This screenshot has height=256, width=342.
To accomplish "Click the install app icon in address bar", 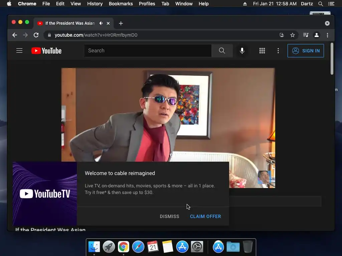I will point(282,35).
